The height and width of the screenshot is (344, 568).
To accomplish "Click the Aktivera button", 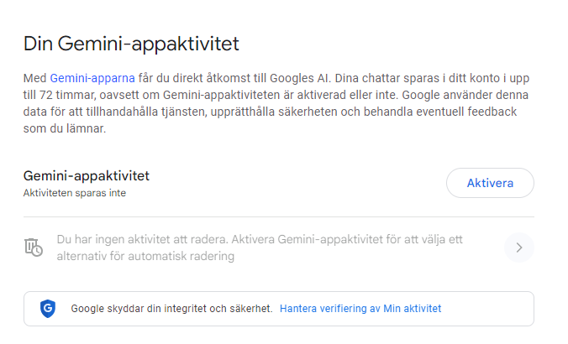I will point(489,183).
